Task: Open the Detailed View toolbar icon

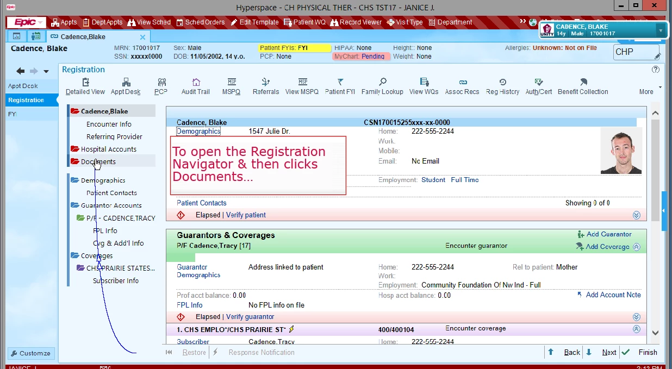Action: [85, 86]
